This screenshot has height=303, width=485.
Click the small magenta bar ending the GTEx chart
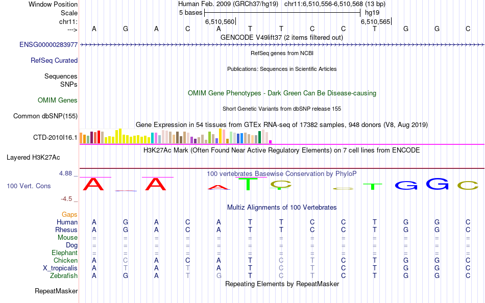pyautogui.click(x=271, y=142)
